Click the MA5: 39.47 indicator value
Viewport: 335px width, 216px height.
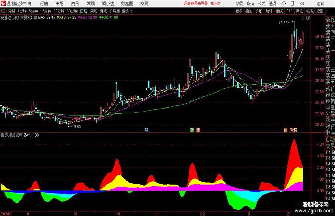click(x=46, y=17)
